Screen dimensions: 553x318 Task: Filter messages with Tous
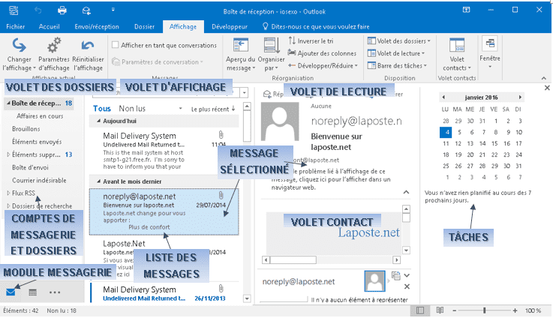coord(102,109)
